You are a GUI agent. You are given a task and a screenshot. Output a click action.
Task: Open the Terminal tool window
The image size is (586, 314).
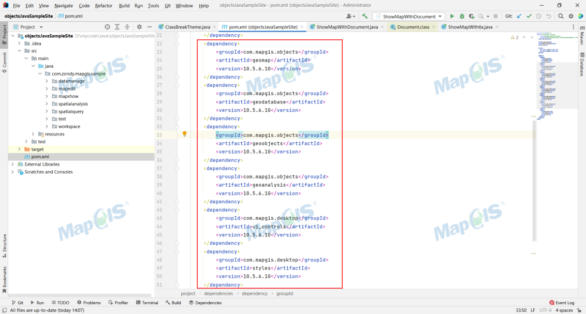coord(147,303)
